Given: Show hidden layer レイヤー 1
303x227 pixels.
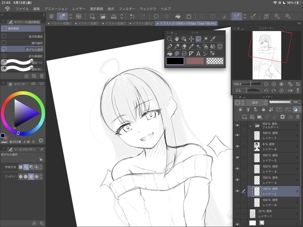Looking at the screenshot, I should click(237, 214).
